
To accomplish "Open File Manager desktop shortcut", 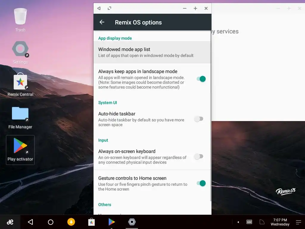I will (x=20, y=118).
